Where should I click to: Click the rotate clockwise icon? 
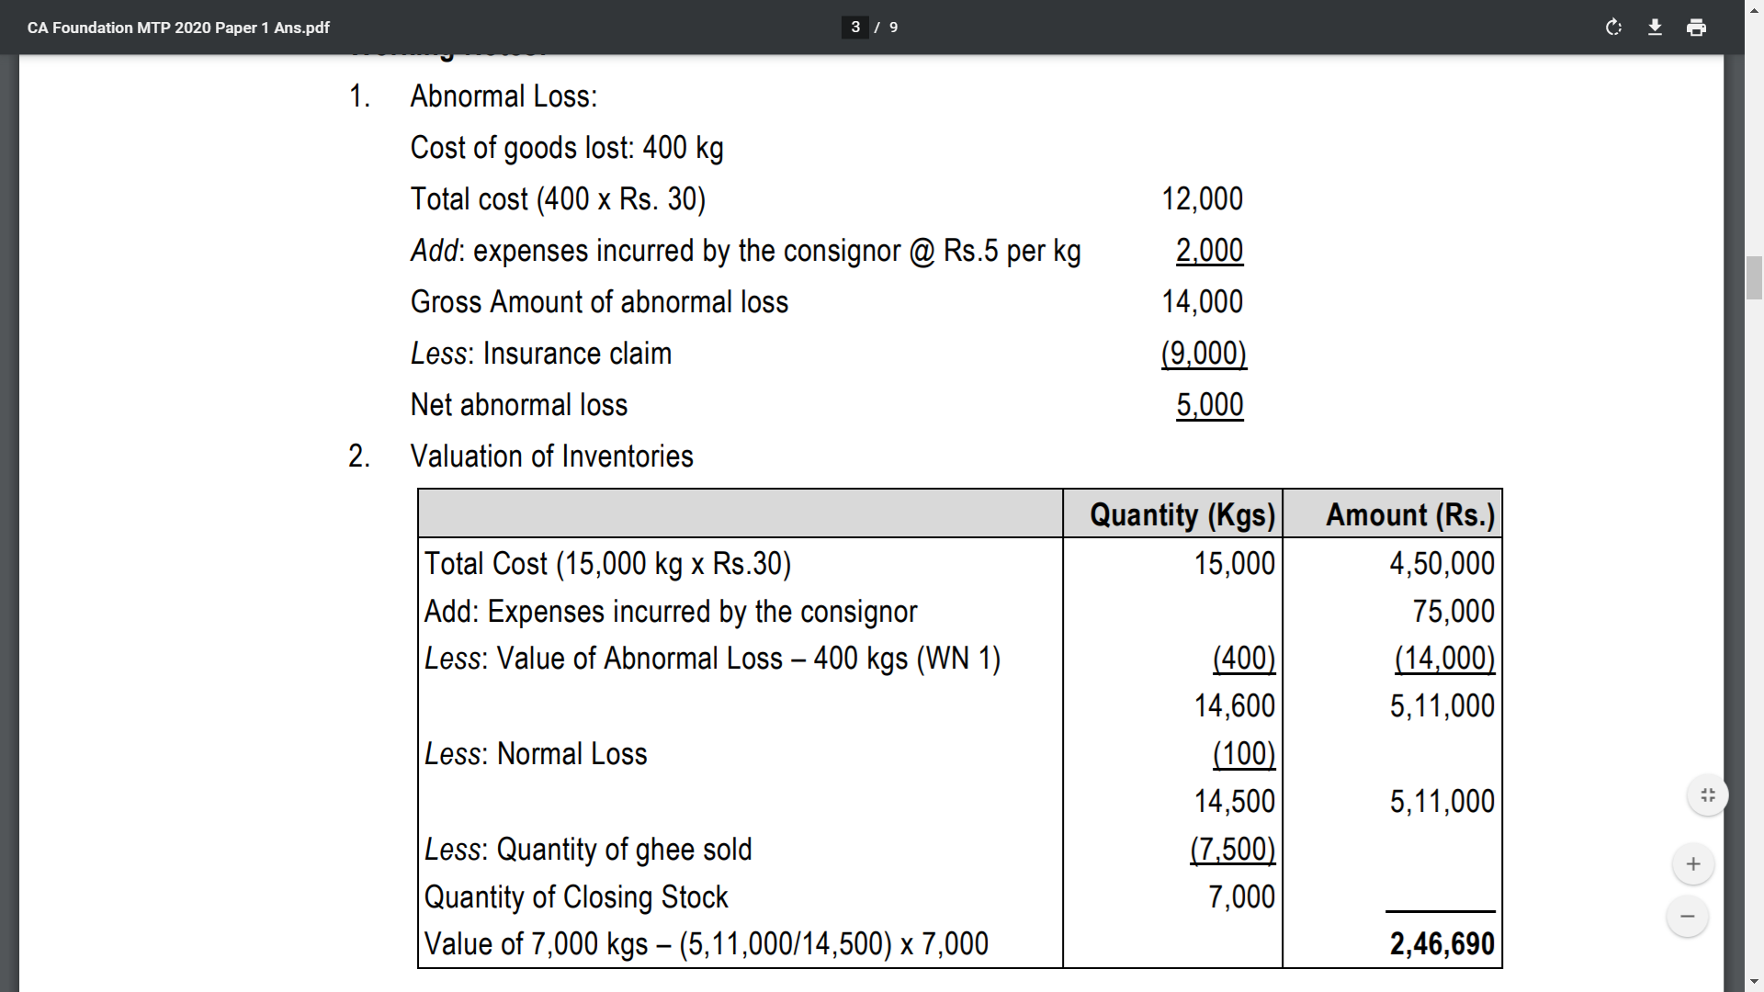point(1613,28)
